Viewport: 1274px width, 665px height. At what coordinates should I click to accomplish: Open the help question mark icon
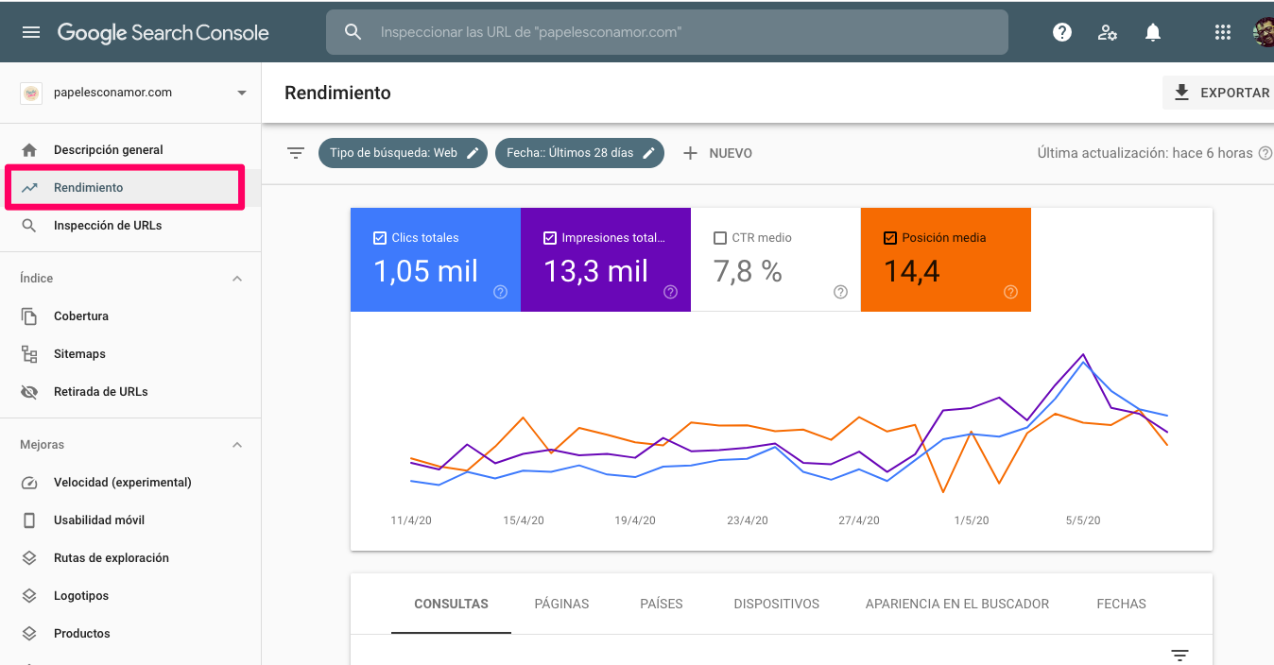1062,32
